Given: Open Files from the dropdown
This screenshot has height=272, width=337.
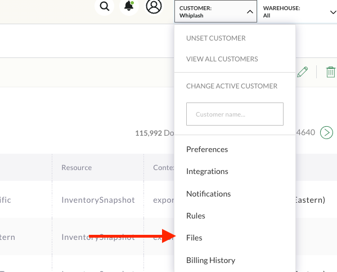Looking at the screenshot, I should (194, 238).
